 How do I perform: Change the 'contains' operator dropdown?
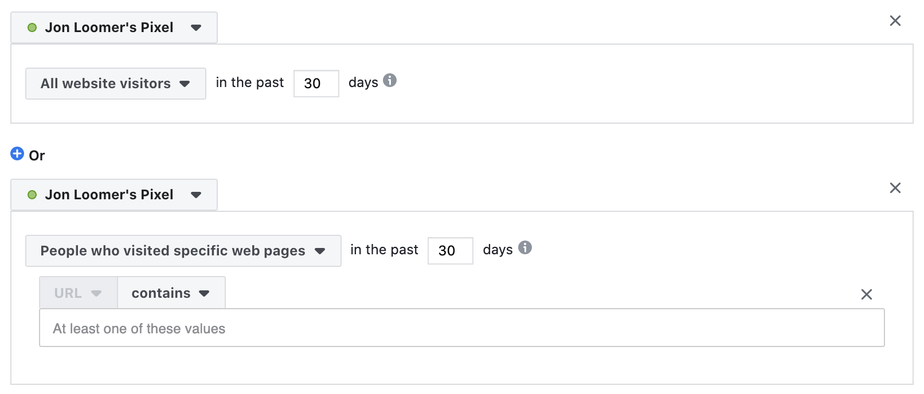[171, 293]
